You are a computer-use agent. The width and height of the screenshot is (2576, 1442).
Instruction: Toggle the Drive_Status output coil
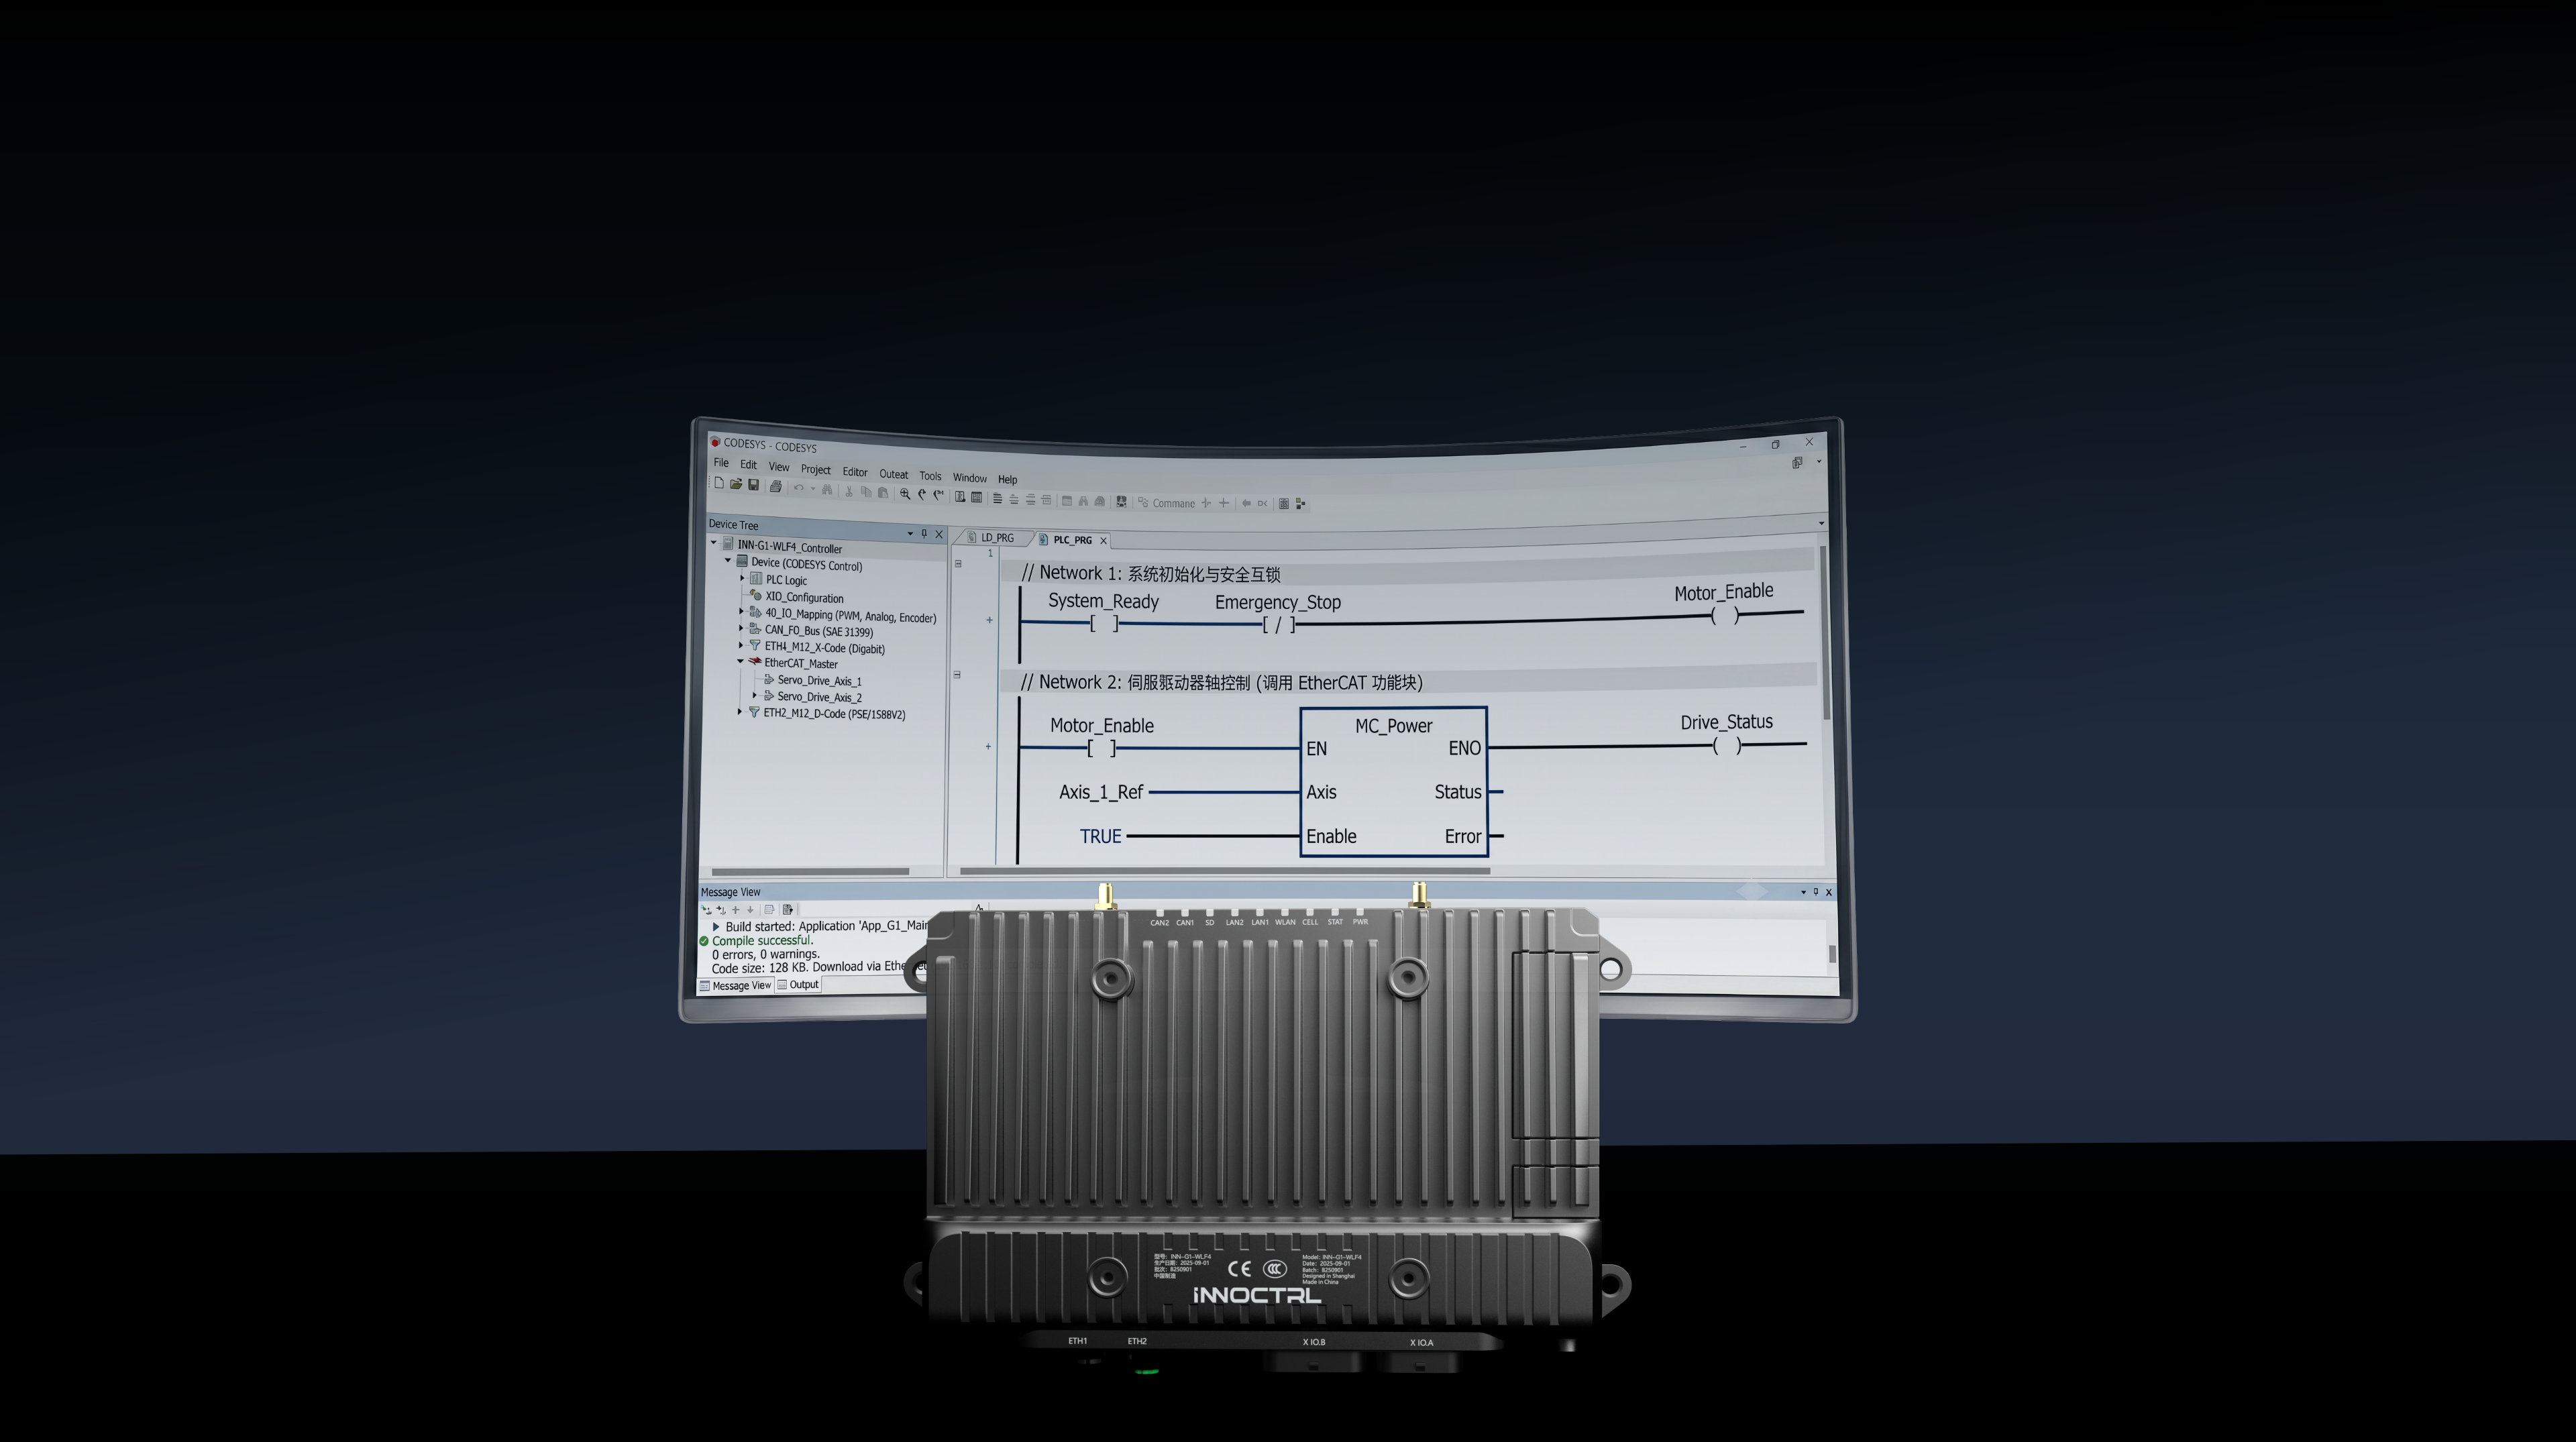(1727, 745)
